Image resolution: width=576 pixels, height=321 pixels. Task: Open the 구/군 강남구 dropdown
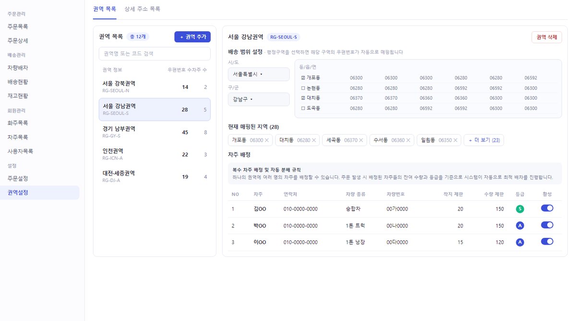point(259,99)
